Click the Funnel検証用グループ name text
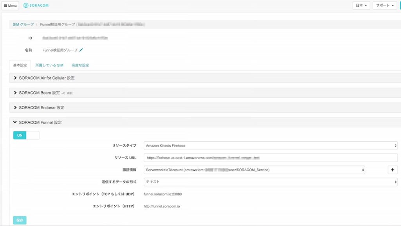 pos(60,50)
